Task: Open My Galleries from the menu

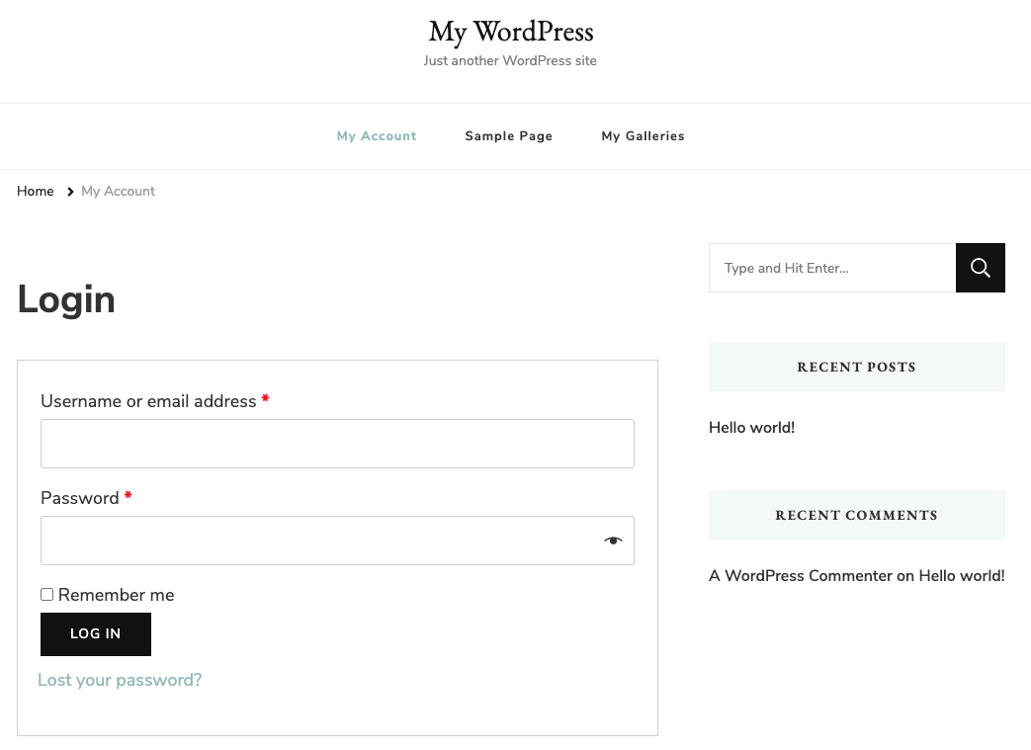Action: tap(644, 136)
